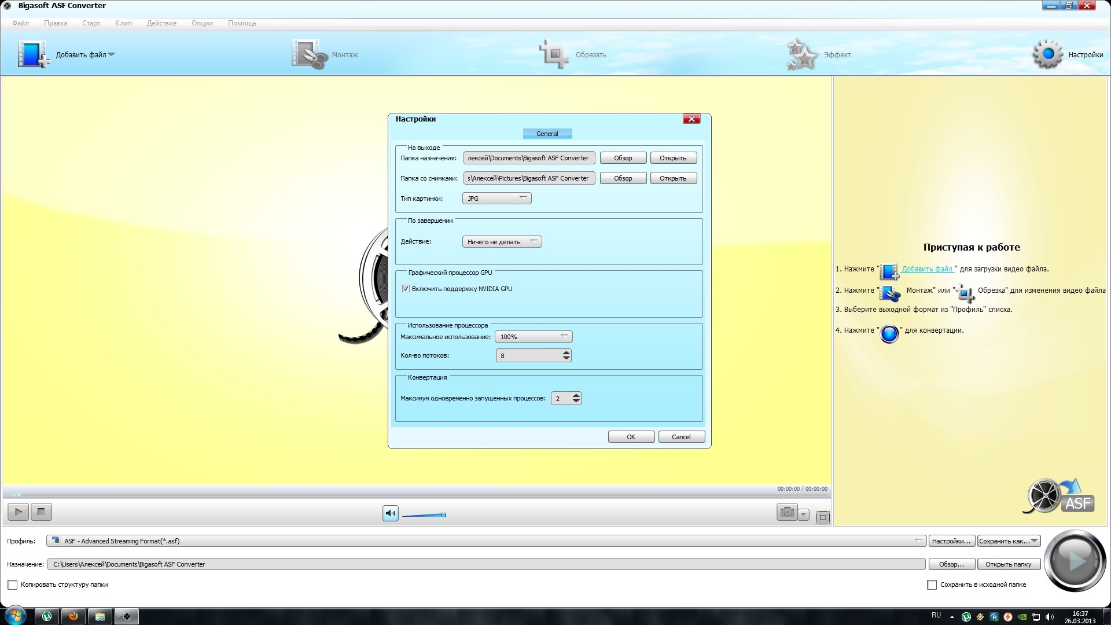Click the Crop tool icon

click(554, 54)
